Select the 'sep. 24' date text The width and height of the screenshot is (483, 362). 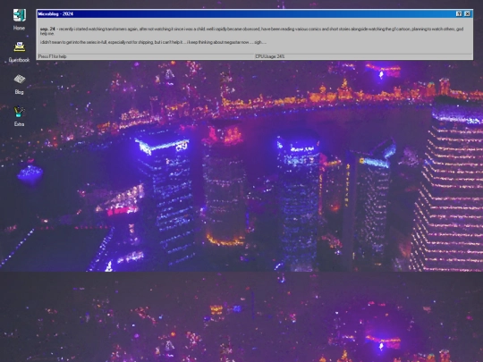(x=47, y=29)
